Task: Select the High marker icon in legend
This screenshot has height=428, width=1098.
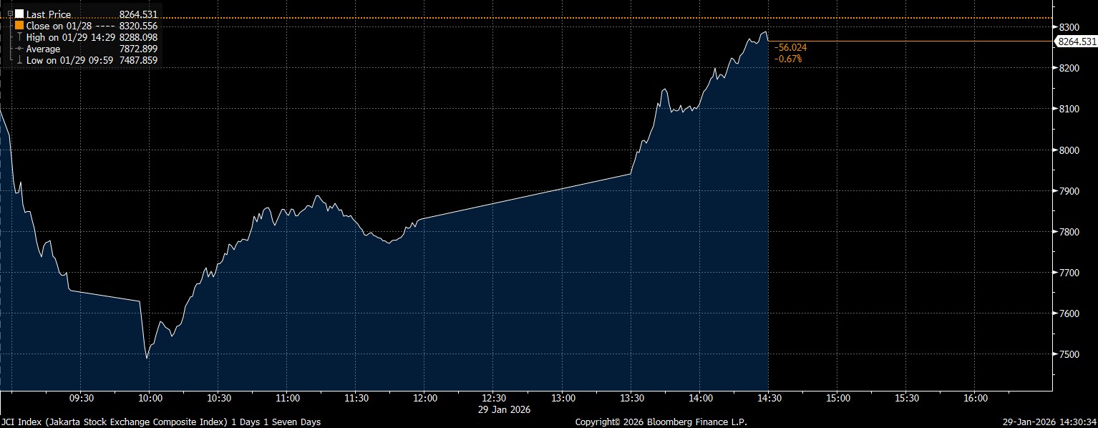Action: (19, 37)
